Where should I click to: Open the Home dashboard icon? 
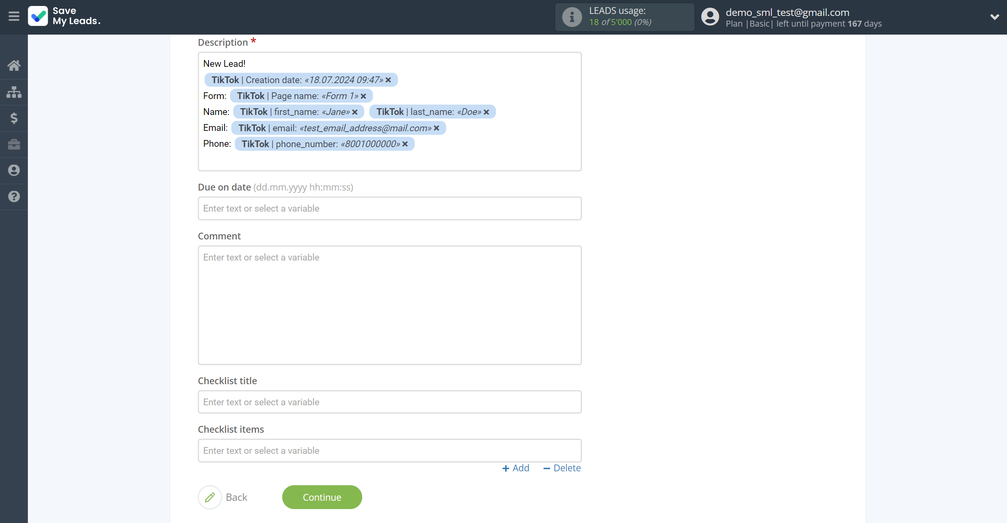click(14, 66)
